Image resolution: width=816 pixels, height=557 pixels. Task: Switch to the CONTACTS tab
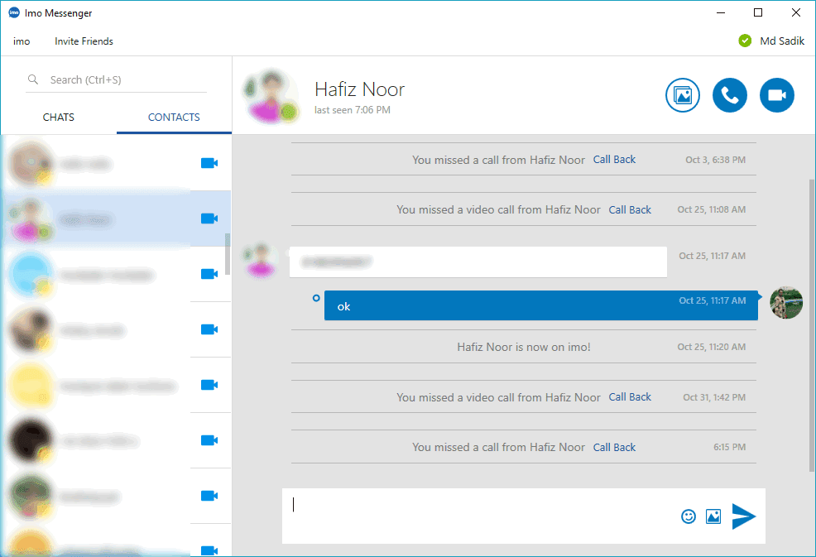pyautogui.click(x=174, y=118)
